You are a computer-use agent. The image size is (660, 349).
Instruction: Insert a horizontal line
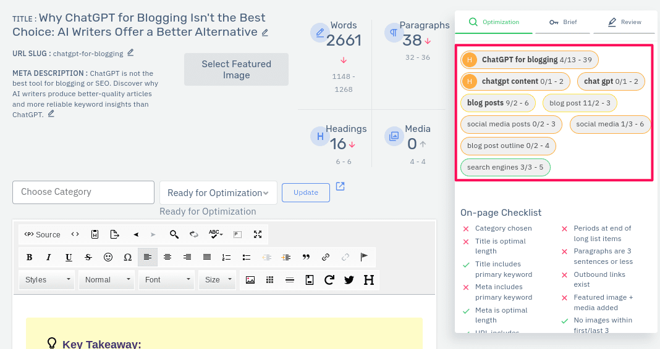tap(290, 280)
